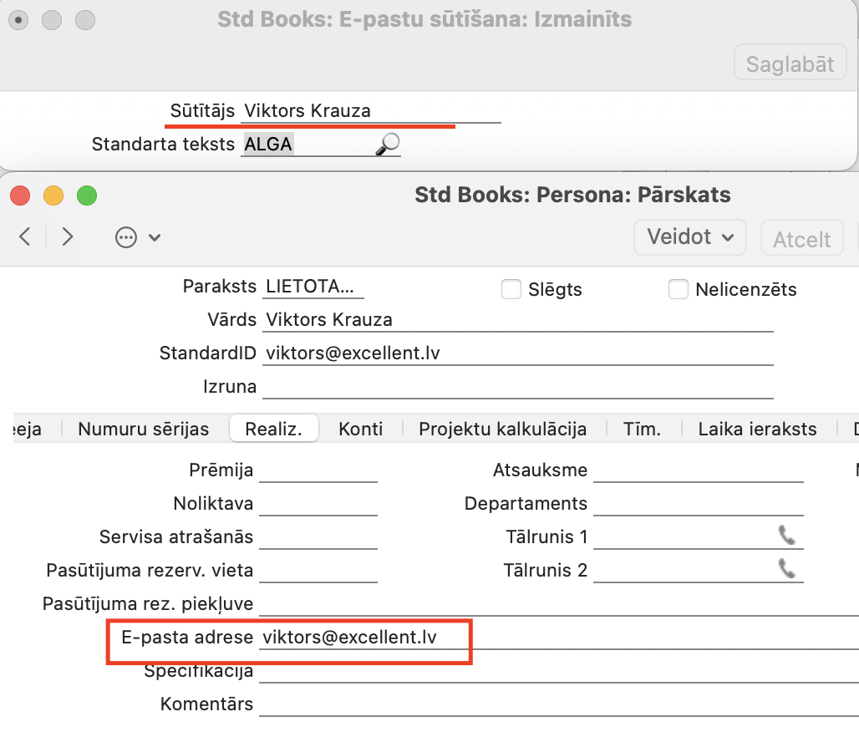Click the Atcelt button
Screen dimensions: 859x732
pyautogui.click(x=801, y=240)
